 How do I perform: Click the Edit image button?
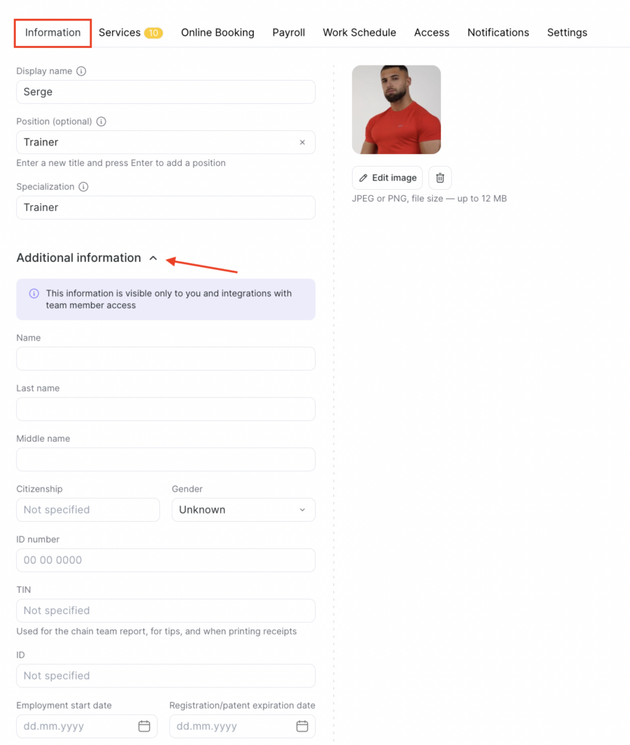[387, 178]
